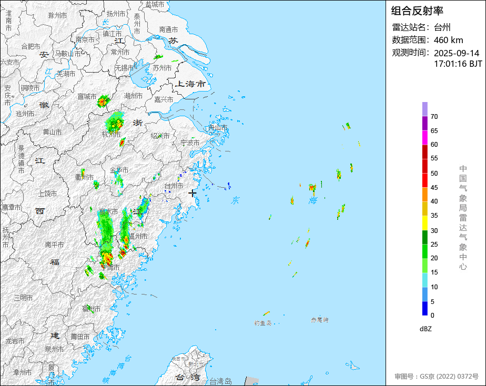The image size is (486, 386).
Task: Click the light purple swatch above 70 dBZ
Action: [x=424, y=109]
